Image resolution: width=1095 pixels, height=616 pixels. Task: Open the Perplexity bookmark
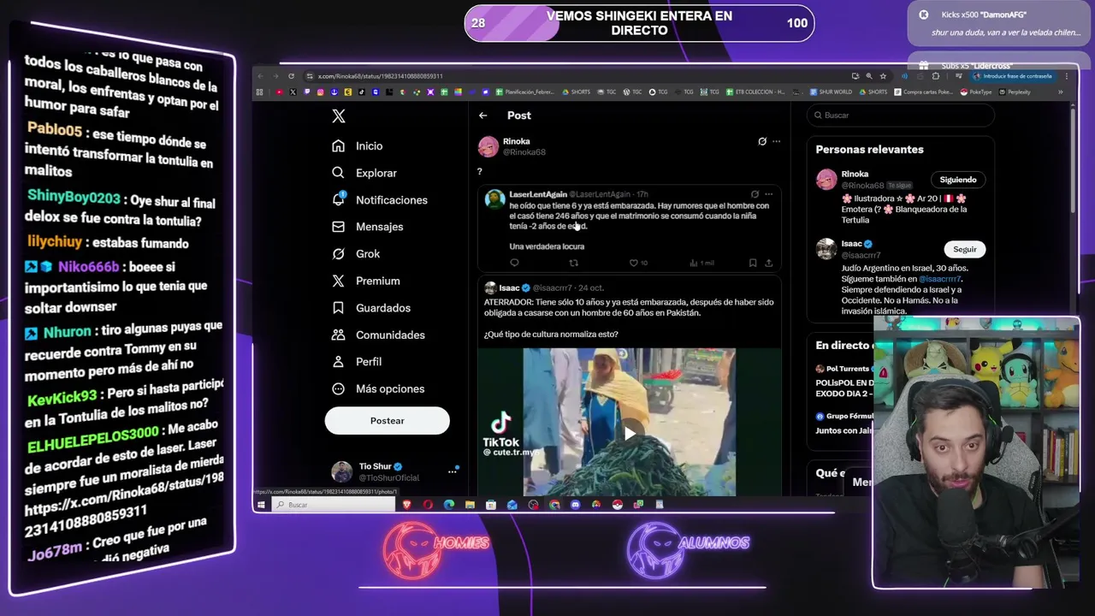[x=1015, y=92]
